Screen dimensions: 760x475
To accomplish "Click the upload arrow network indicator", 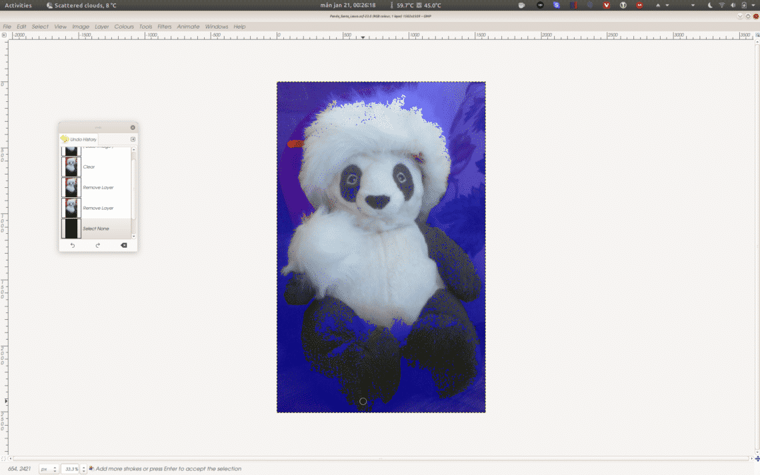I will 658,5.
